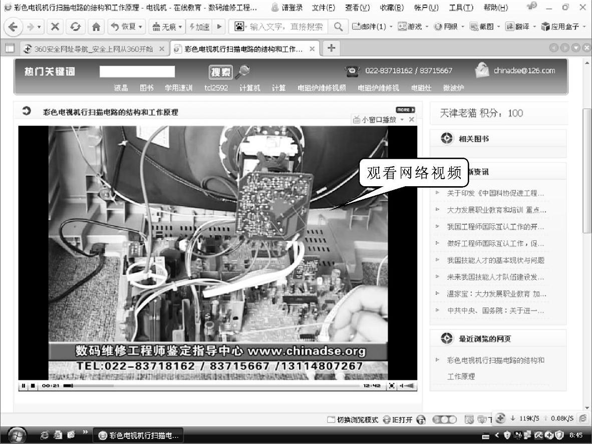Viewport: 592px width, 444px height.
Task: Focus the browser search text field
Action: (286, 27)
